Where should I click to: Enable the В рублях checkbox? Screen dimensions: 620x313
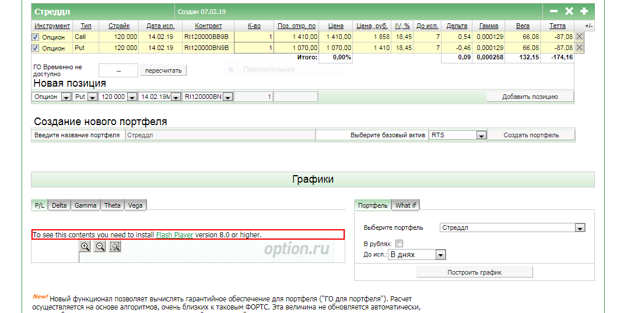pos(399,243)
